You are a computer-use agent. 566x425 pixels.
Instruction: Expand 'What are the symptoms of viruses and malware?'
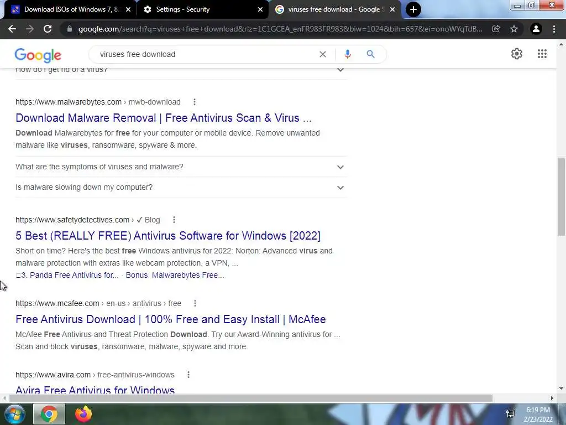(181, 167)
